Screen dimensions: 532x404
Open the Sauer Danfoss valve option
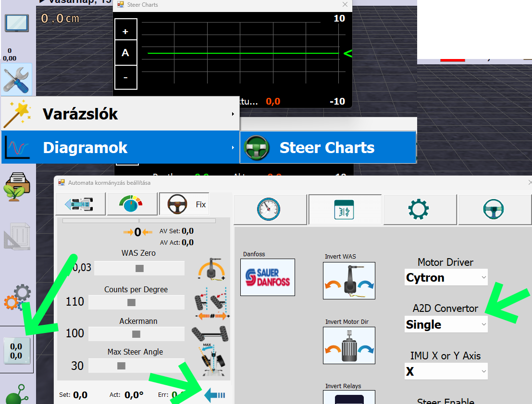click(268, 277)
